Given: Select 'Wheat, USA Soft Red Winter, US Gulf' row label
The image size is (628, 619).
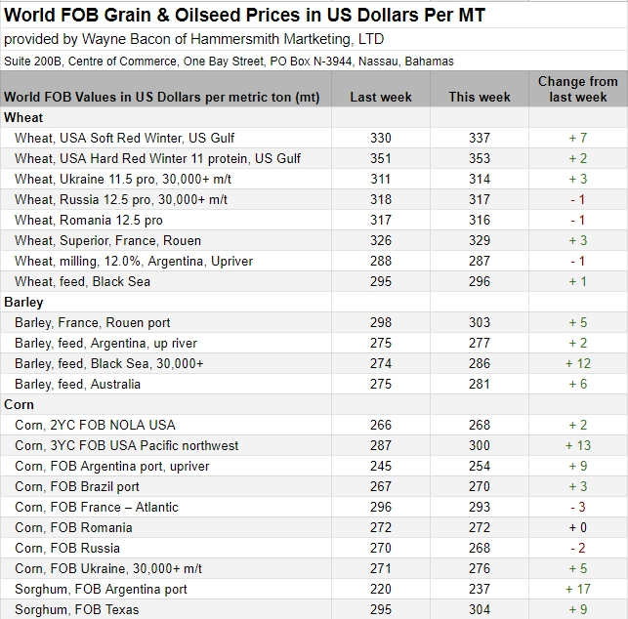Looking at the screenshot, I should pos(125,138).
